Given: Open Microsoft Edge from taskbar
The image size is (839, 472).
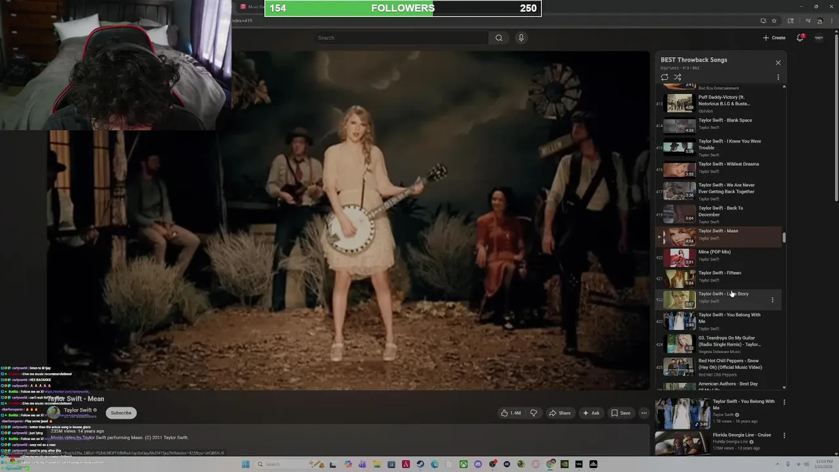Looking at the screenshot, I should [435, 464].
